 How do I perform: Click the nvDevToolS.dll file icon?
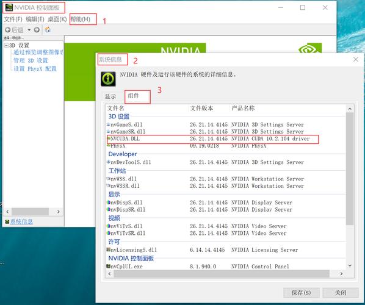pos(108,162)
